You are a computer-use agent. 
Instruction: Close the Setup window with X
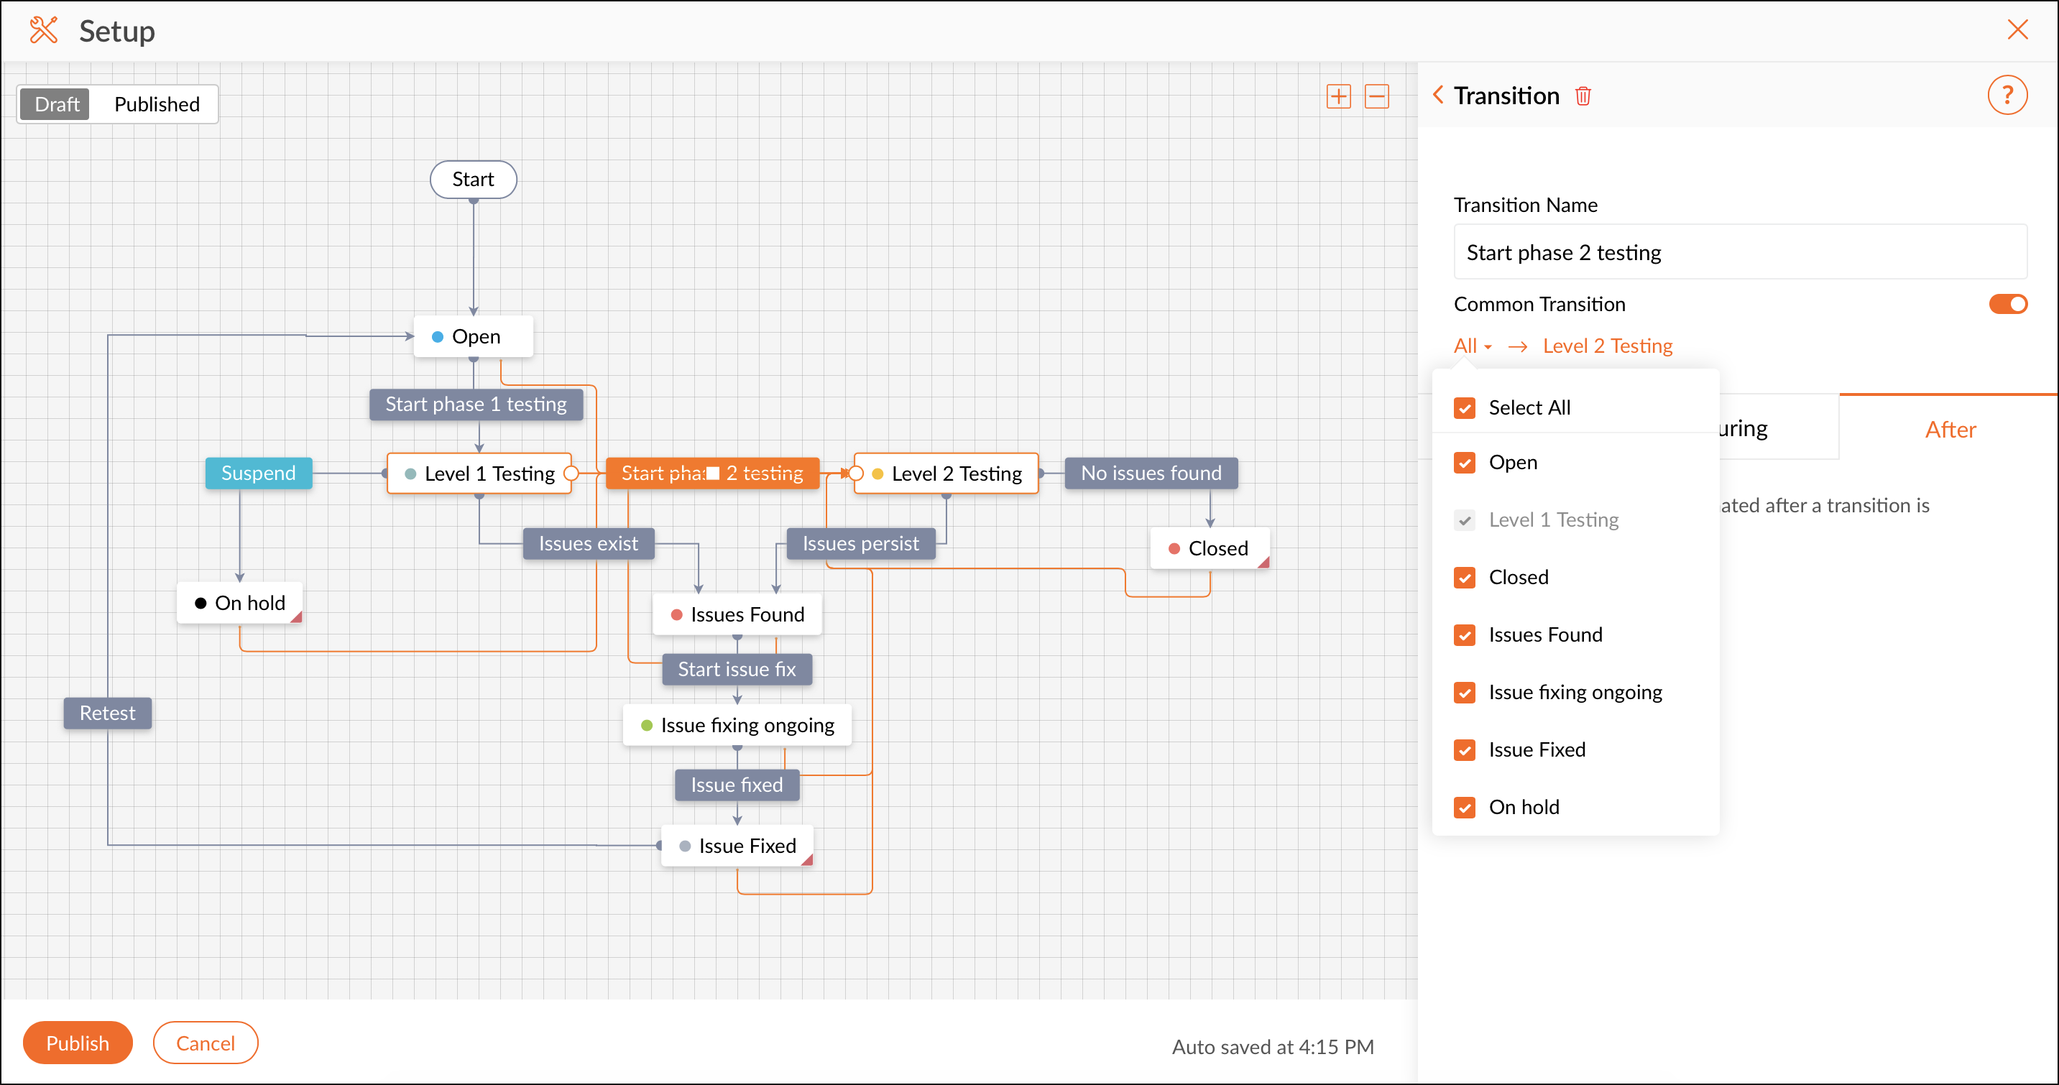(2017, 30)
